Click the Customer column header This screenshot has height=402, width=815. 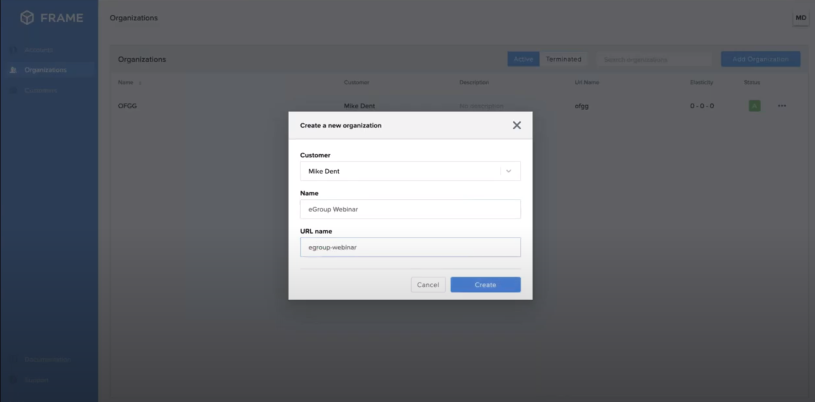[x=357, y=82]
